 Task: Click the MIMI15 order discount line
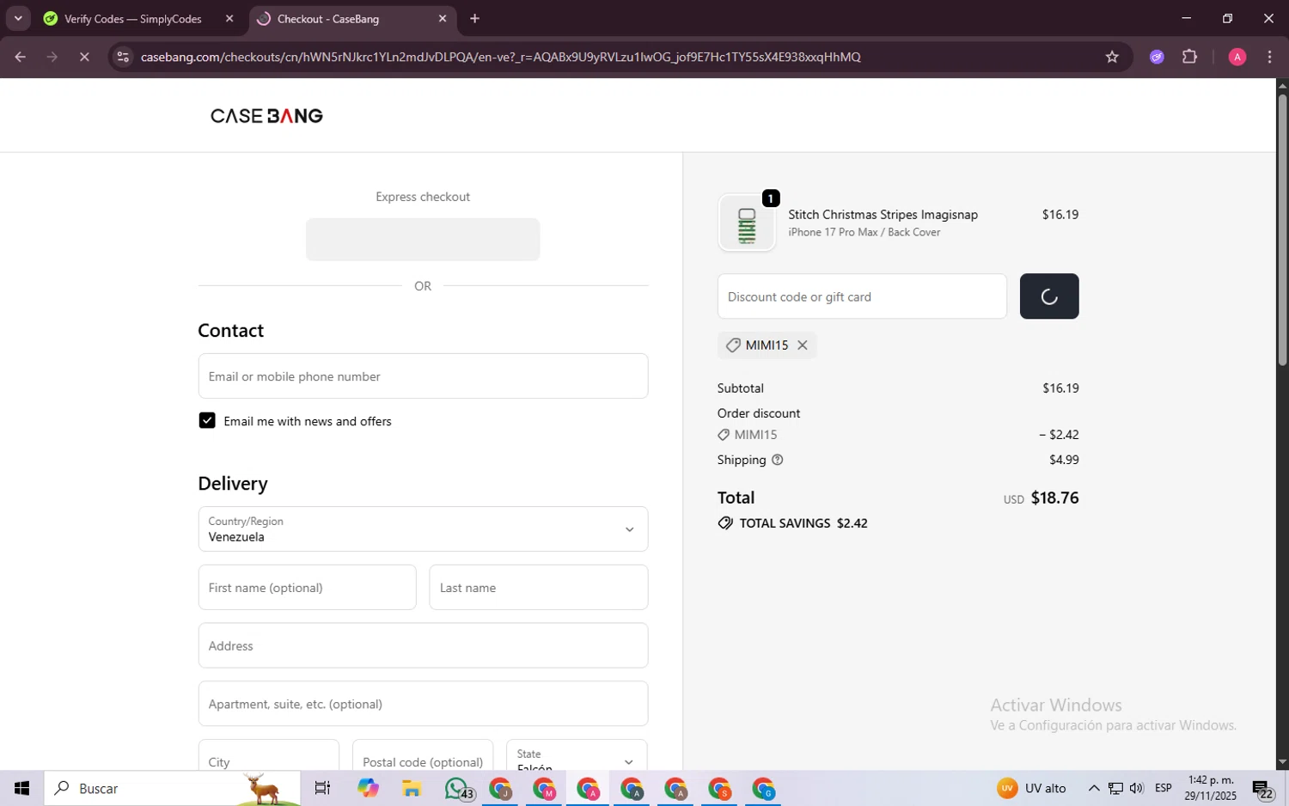coord(898,435)
